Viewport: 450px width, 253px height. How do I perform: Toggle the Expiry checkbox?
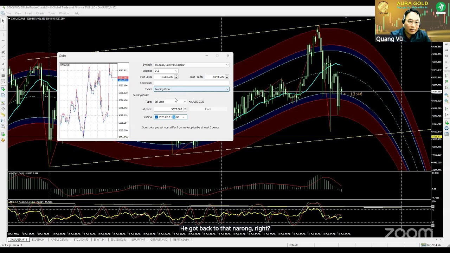[x=156, y=117]
